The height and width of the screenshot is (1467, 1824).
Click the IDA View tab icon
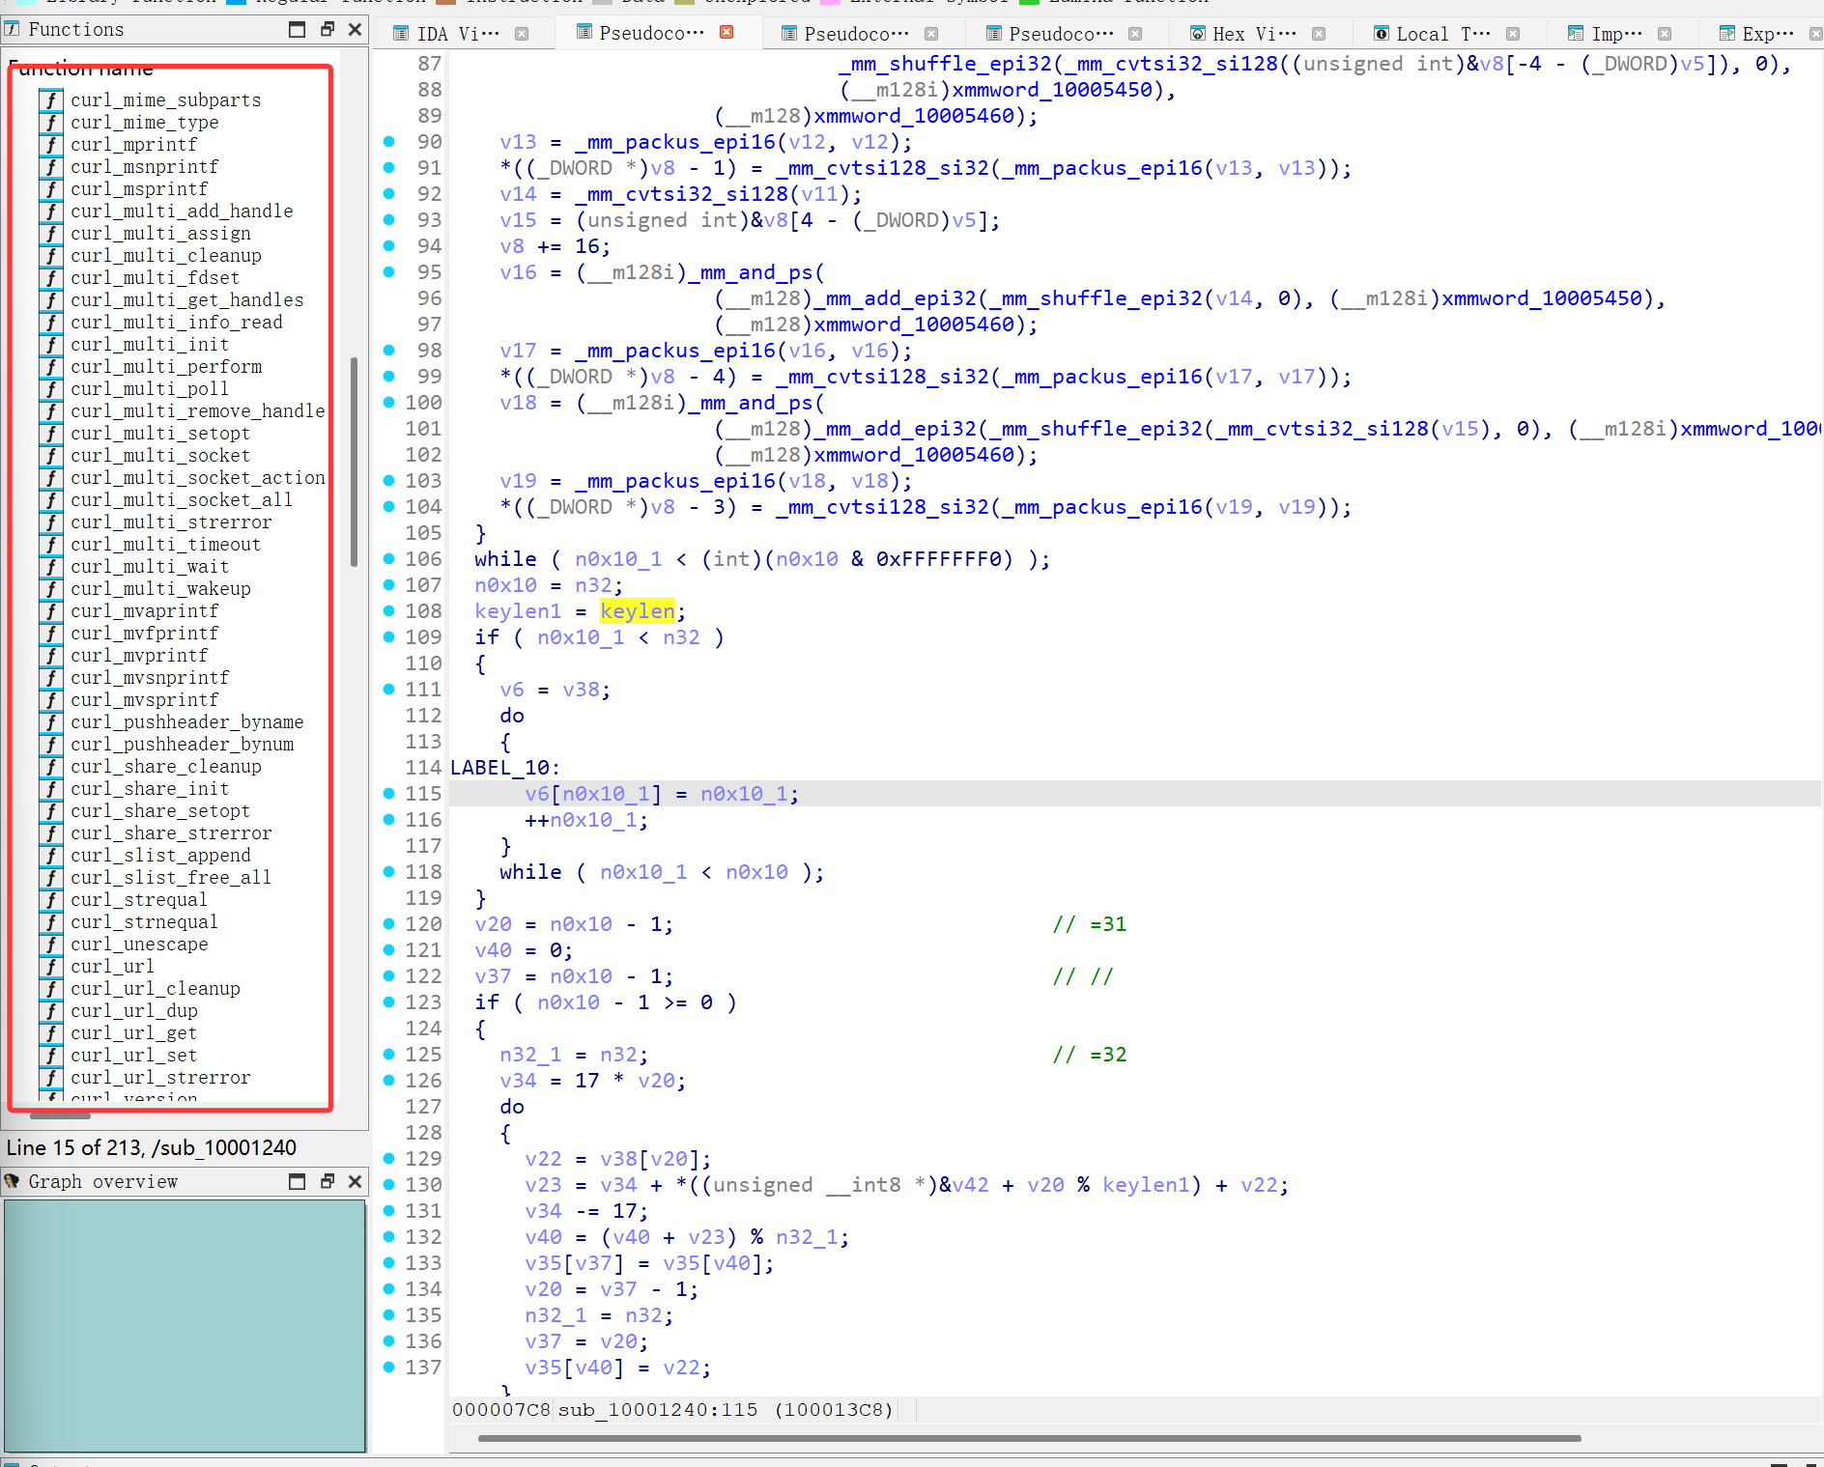pos(401,34)
